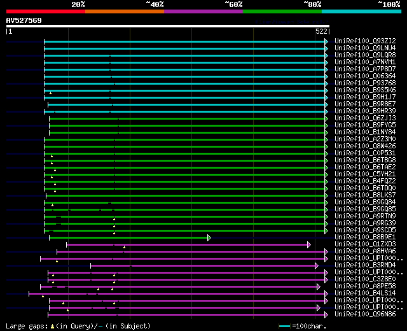The image size is (407, 331).
Task: Select UniRef100_B8LKS7 label
Action: point(365,195)
